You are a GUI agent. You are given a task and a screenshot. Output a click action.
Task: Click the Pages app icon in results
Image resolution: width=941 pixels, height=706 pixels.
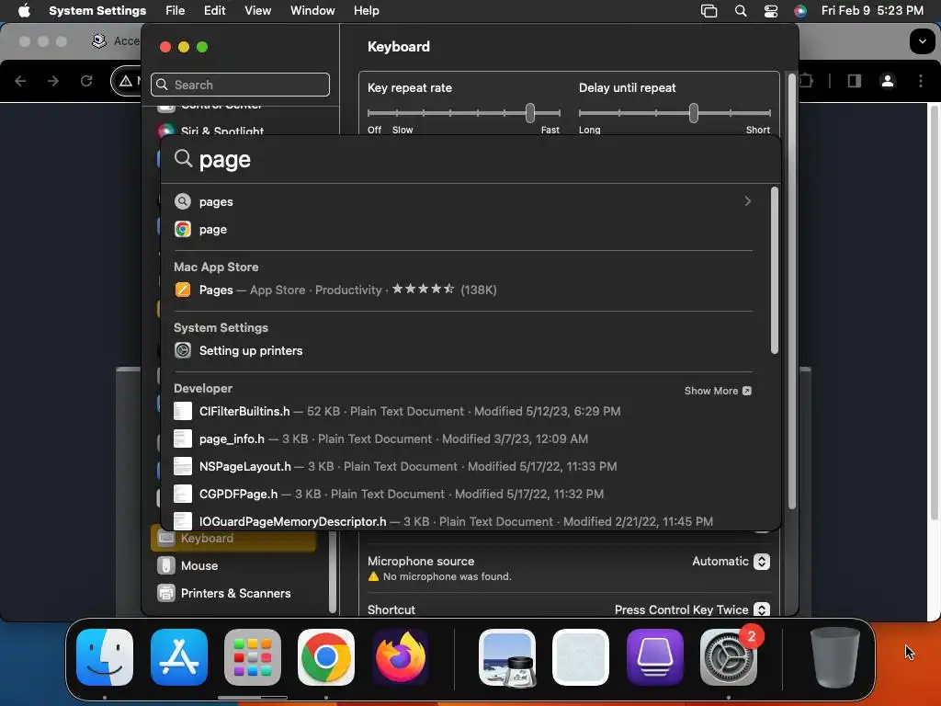coord(183,290)
